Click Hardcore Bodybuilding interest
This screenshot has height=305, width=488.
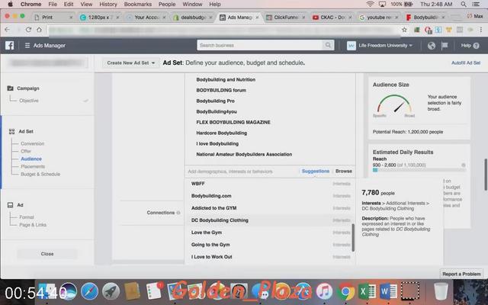[222, 133]
